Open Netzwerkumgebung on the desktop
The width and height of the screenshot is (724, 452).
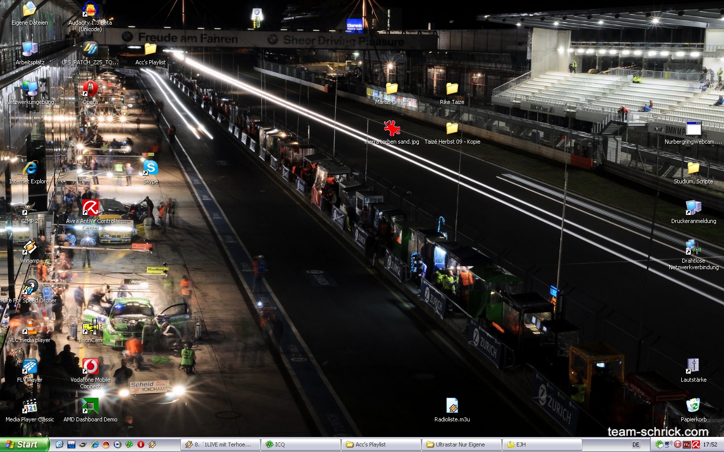[30, 93]
